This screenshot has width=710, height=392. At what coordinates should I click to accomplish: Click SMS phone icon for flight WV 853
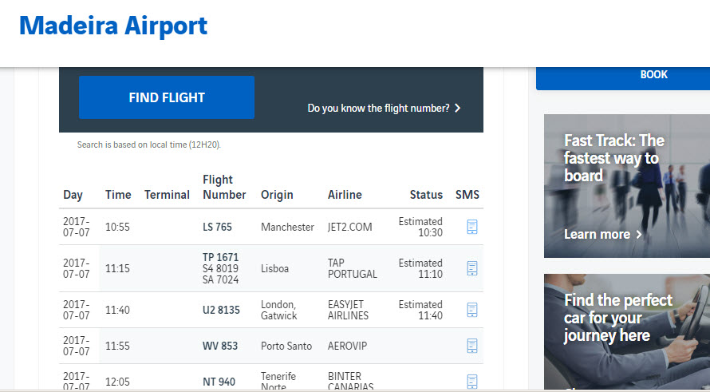[472, 346]
